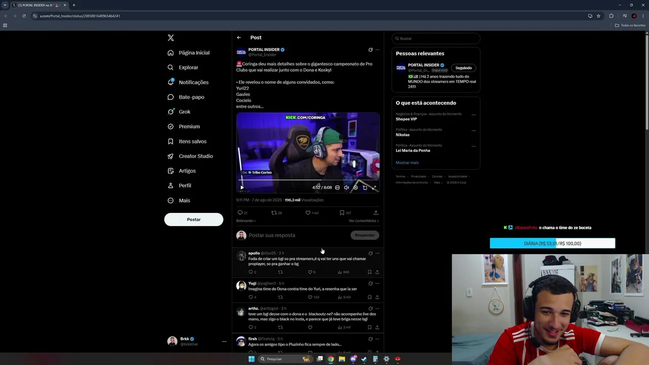Image resolution: width=649 pixels, height=365 pixels.
Task: Go to the X logo home
Action: [171, 38]
